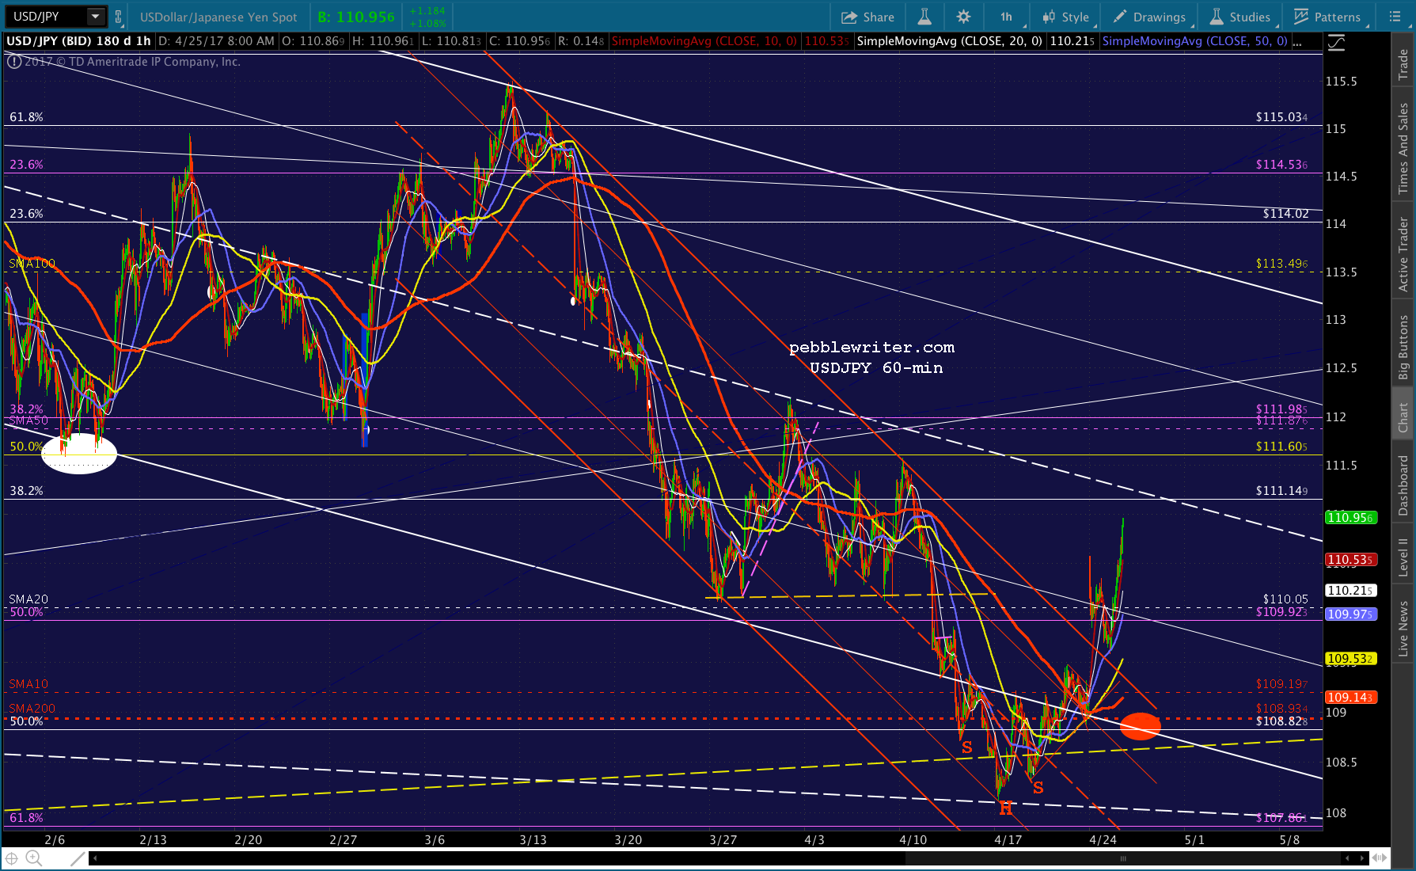Open the Share chart menu
Viewport: 1416px width, 871px height.
coord(867,17)
